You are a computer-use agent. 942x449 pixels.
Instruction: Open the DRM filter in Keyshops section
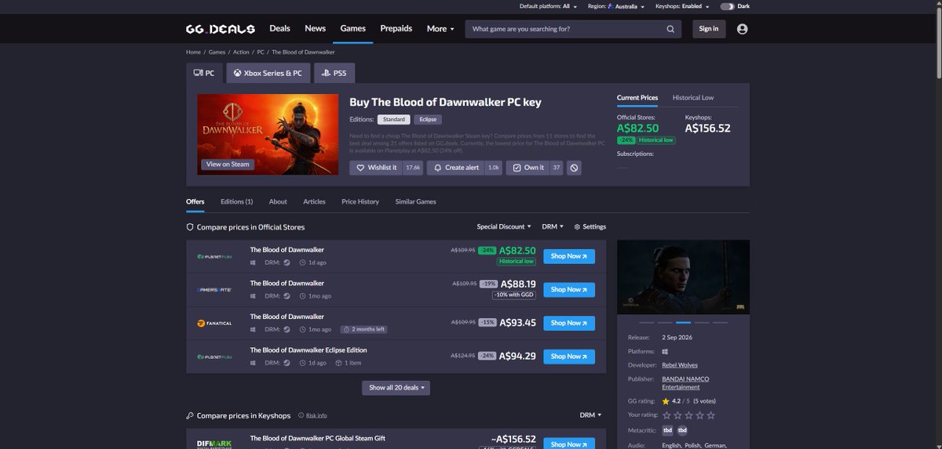(x=590, y=415)
